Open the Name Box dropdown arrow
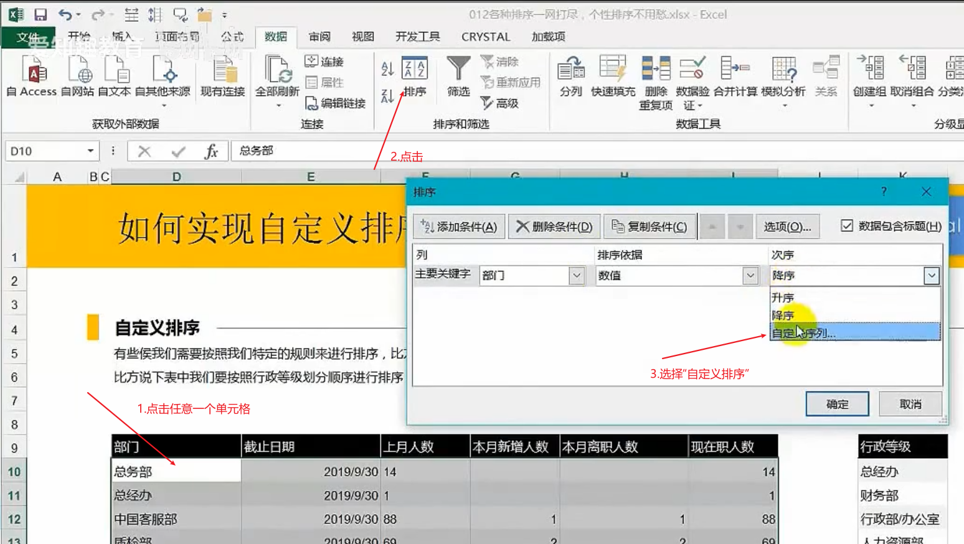The height and width of the screenshot is (544, 964). point(90,151)
